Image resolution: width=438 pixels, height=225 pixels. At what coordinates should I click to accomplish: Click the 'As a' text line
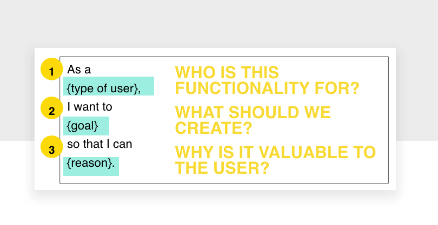[79, 70]
